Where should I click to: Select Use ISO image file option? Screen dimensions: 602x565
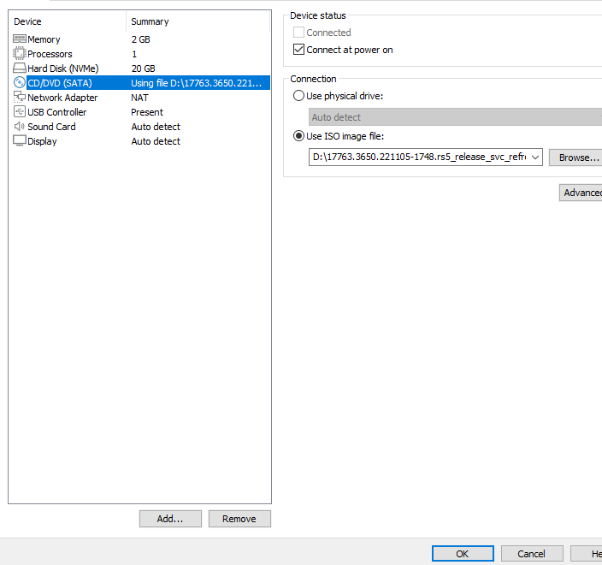[298, 136]
